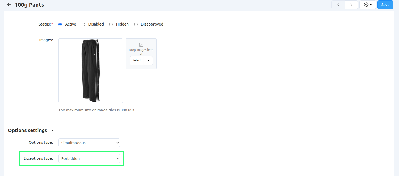399x176 pixels.
Task: Open the Options type dropdown
Action: pyautogui.click(x=89, y=143)
